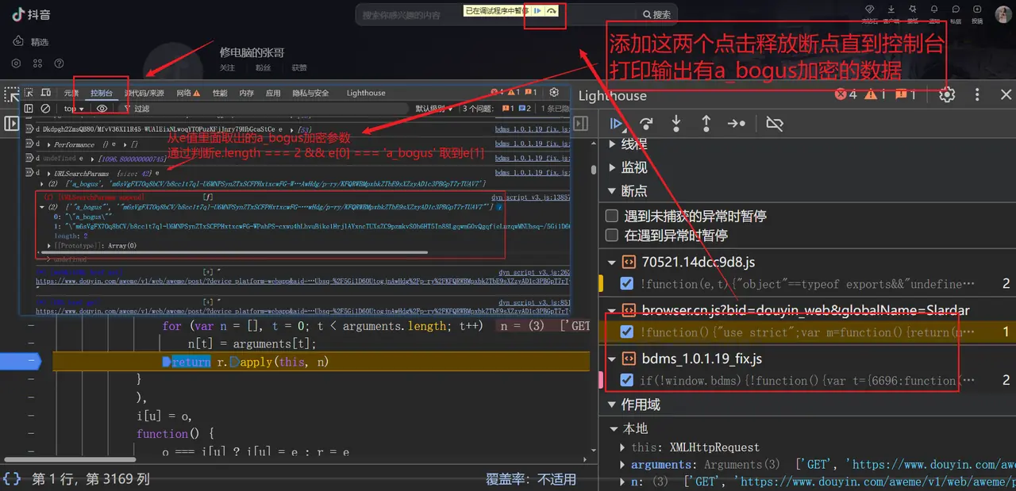Click the 关注 follow button for 修电脑的张哥

click(229, 68)
